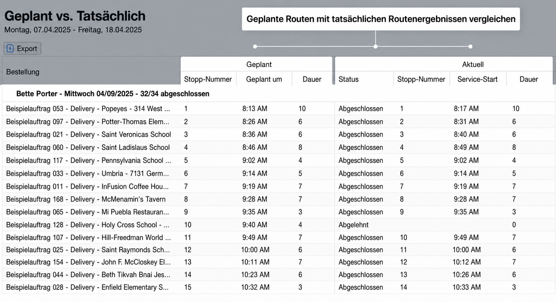Click planned time 8:36 AM

(255, 134)
